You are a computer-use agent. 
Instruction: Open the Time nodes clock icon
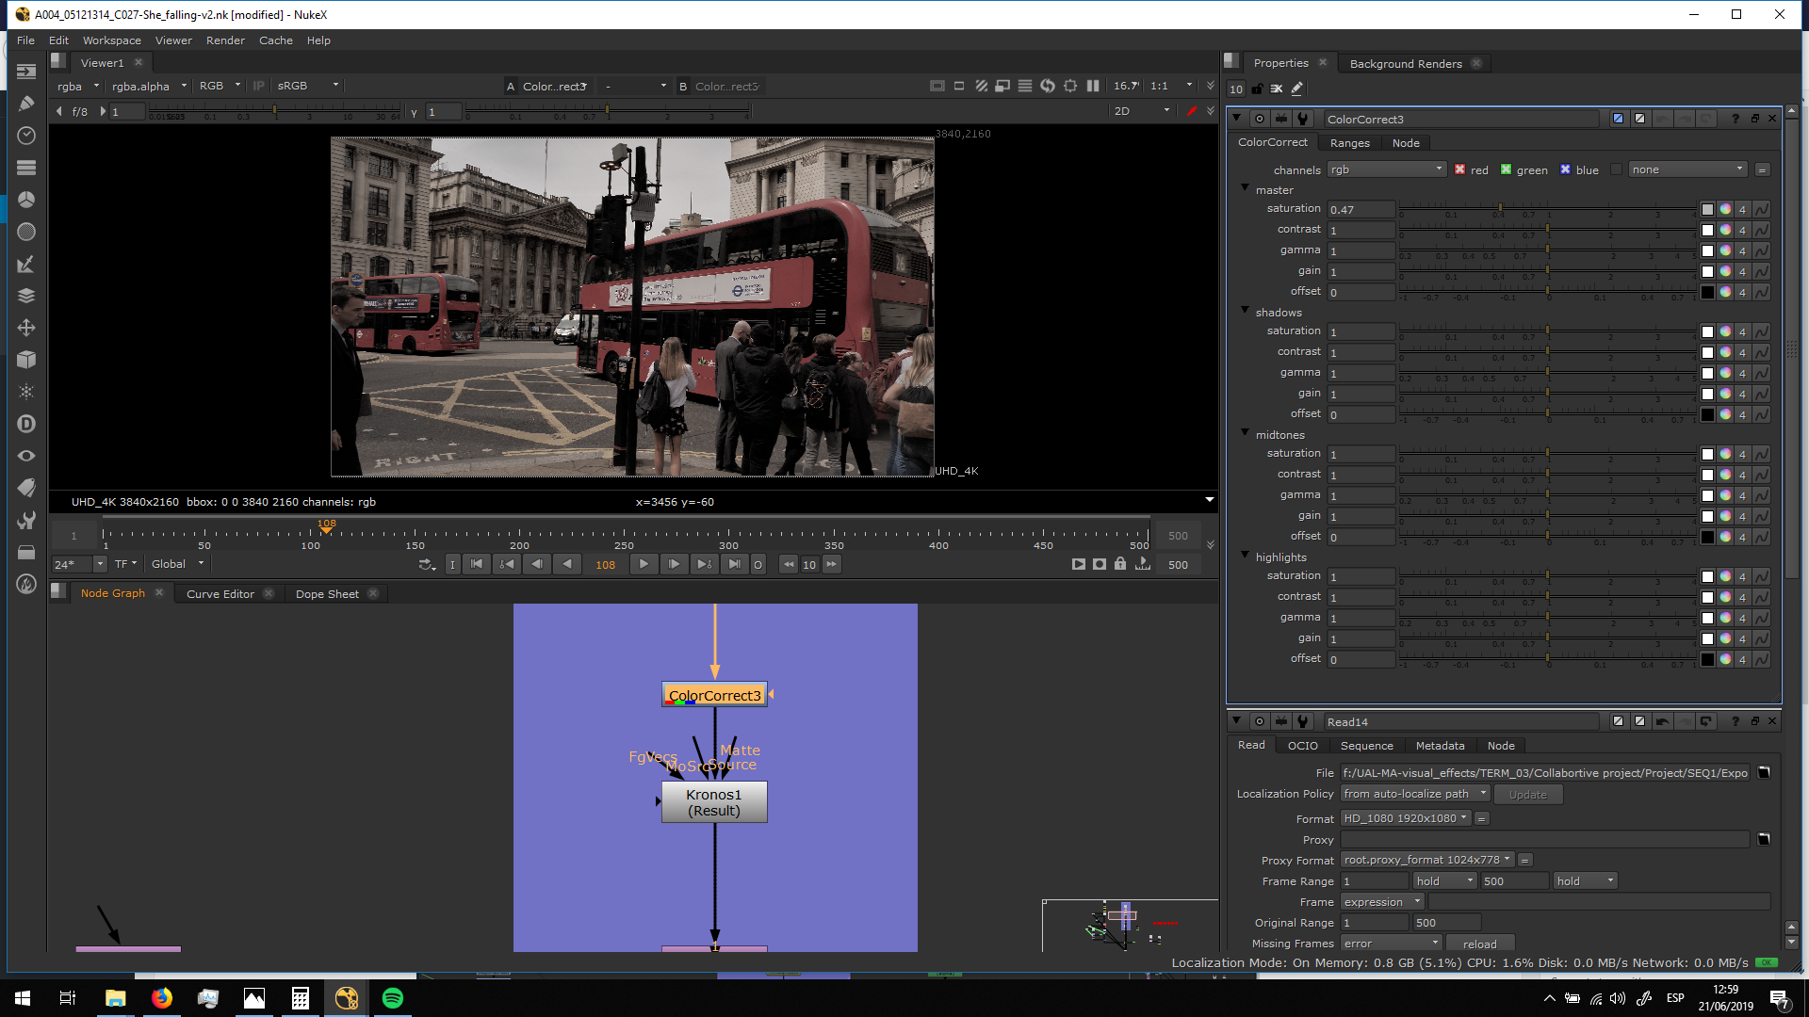pyautogui.click(x=26, y=136)
